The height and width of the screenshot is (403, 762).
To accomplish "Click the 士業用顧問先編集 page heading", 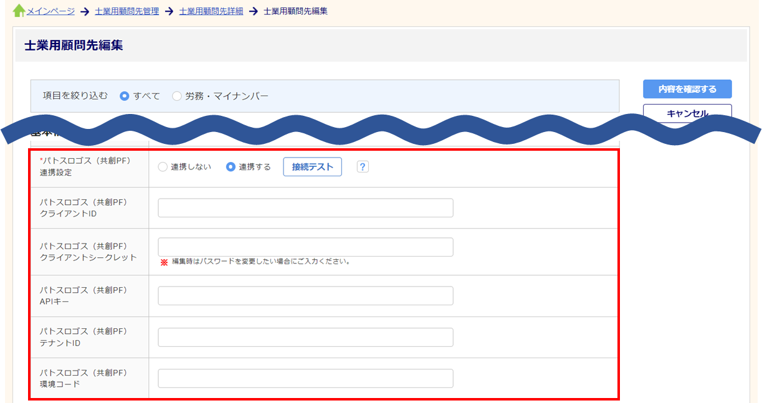I will click(74, 45).
